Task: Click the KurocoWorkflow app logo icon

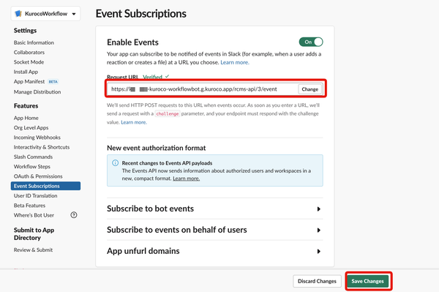Action: [x=18, y=13]
